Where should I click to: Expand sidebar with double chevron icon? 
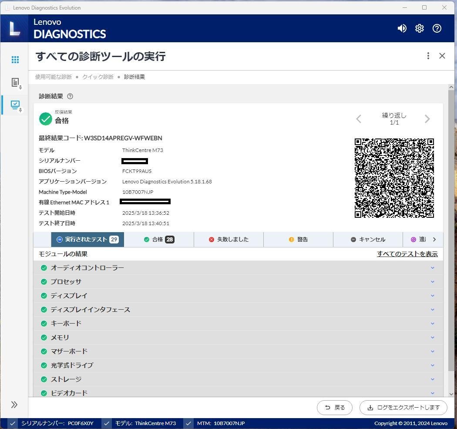click(14, 405)
